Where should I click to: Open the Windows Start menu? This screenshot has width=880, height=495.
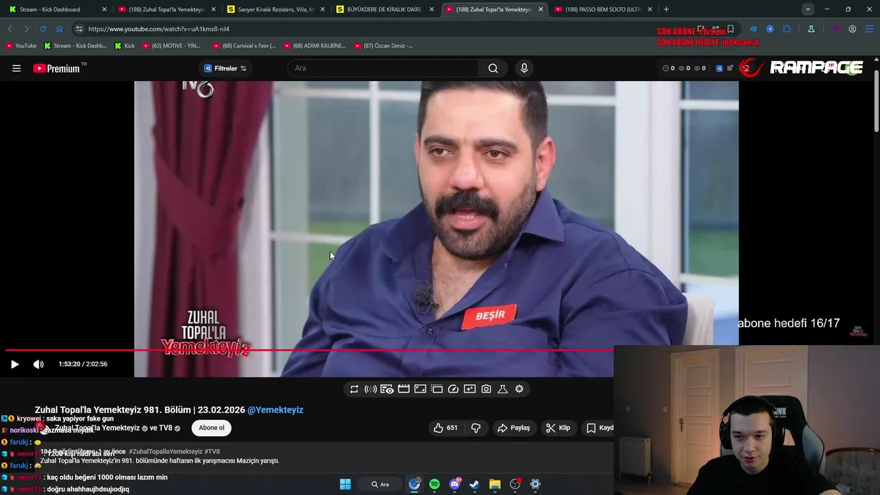click(345, 484)
